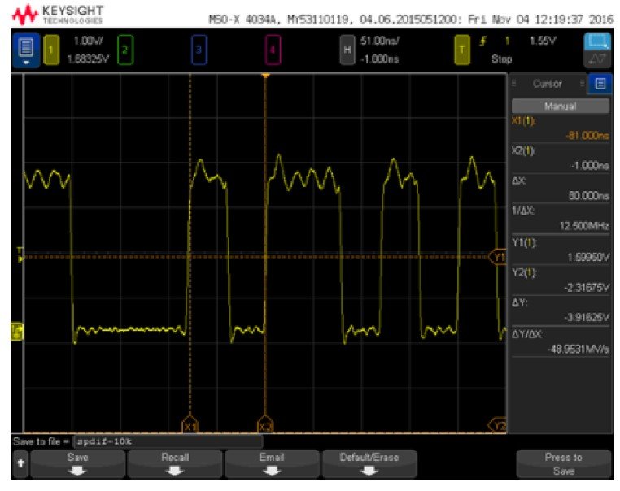Click the channel 1 ground reference marker
The image size is (620, 491).
point(17,331)
